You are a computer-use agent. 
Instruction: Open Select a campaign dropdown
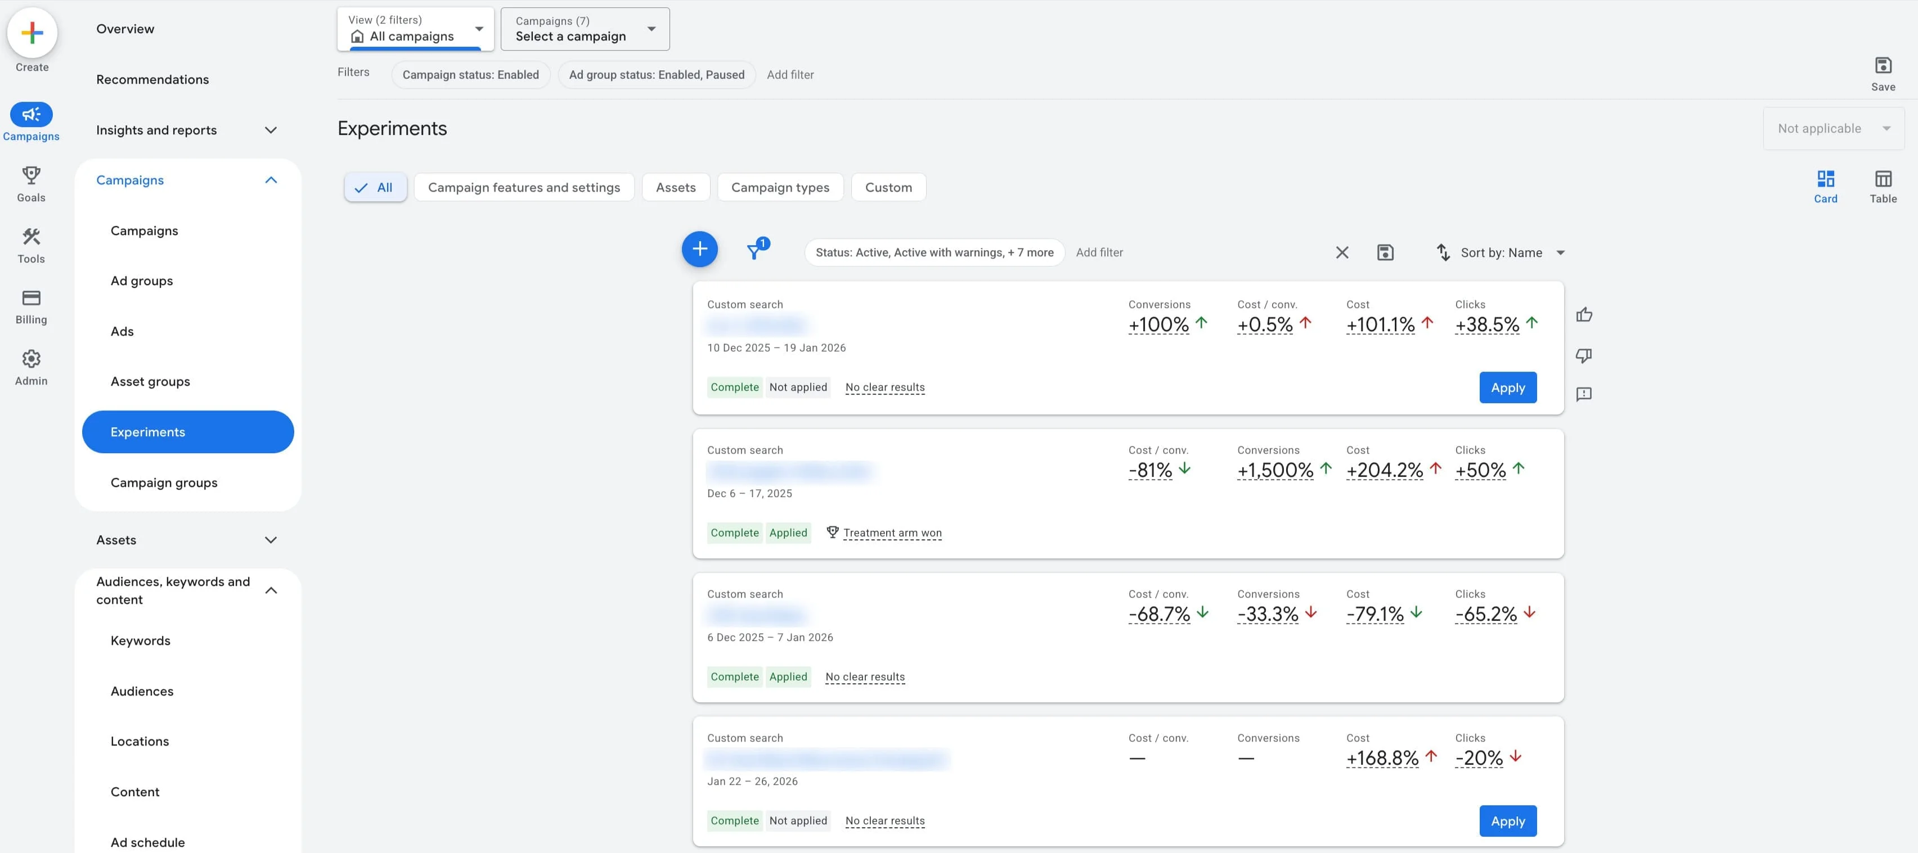(x=585, y=29)
